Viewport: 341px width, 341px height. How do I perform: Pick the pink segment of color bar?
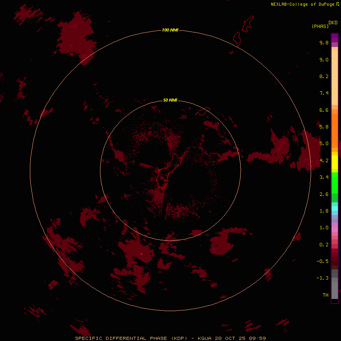pos(335,230)
